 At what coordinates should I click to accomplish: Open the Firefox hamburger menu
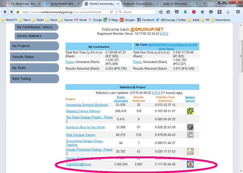click(x=238, y=12)
